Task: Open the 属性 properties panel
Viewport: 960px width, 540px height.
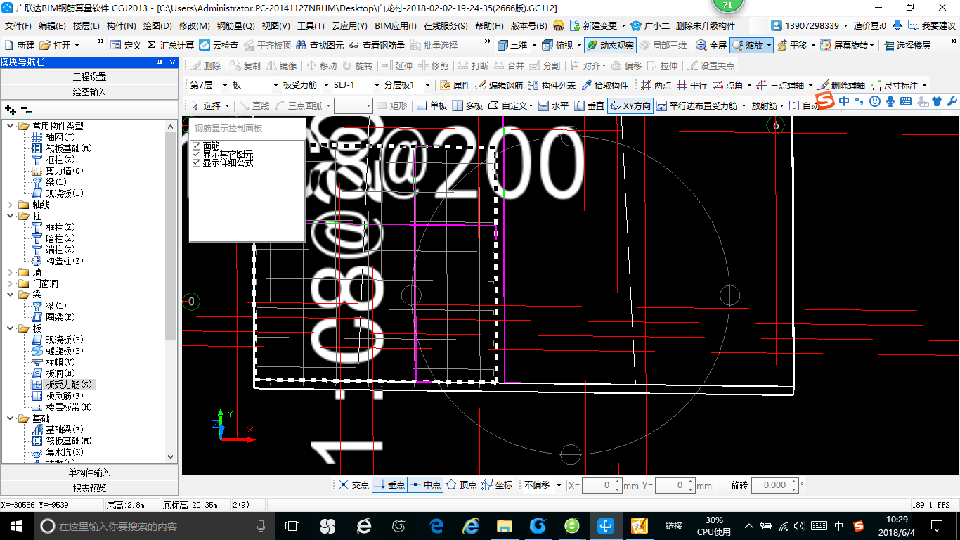Action: click(455, 85)
